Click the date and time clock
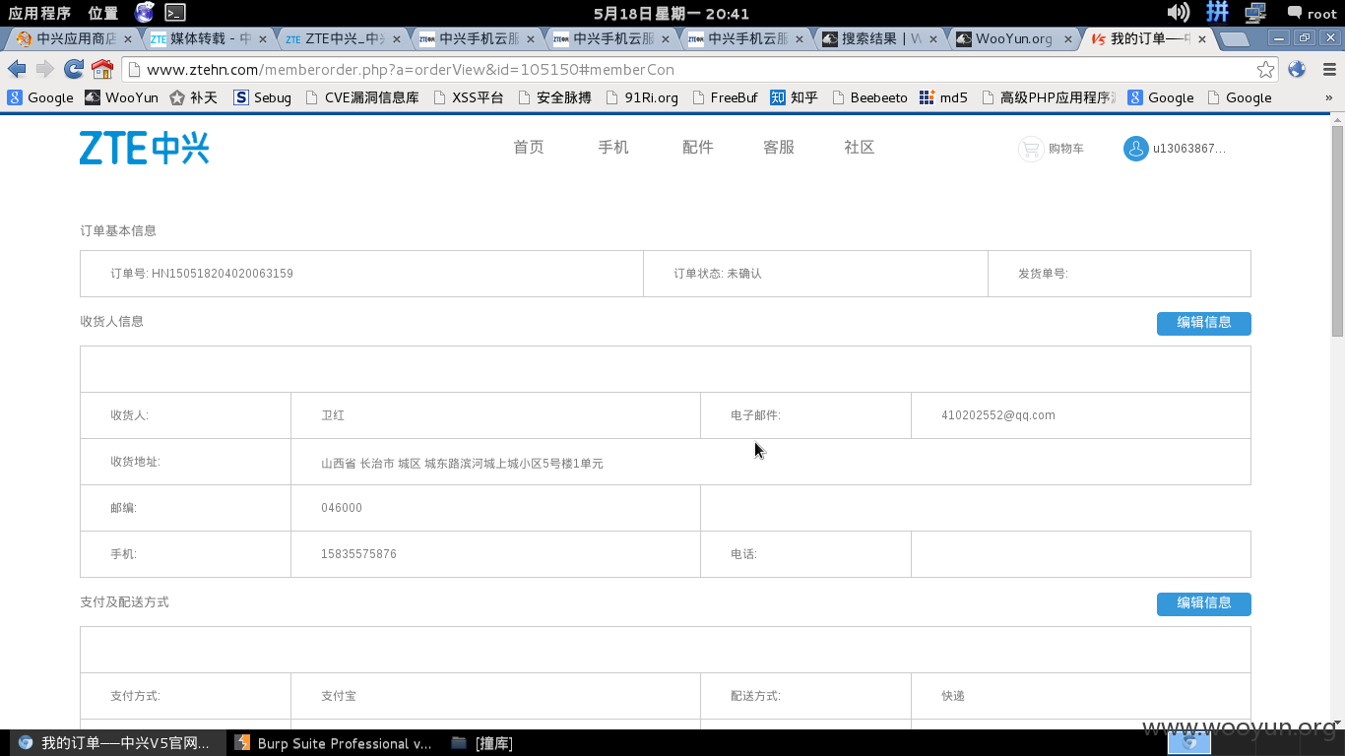Screen dimensions: 1345x756 [x=672, y=14]
